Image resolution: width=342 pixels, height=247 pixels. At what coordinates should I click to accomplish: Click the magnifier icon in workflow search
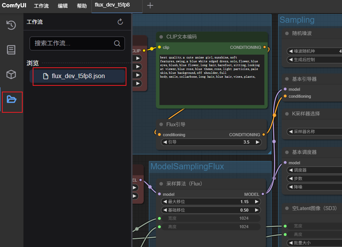click(x=117, y=43)
